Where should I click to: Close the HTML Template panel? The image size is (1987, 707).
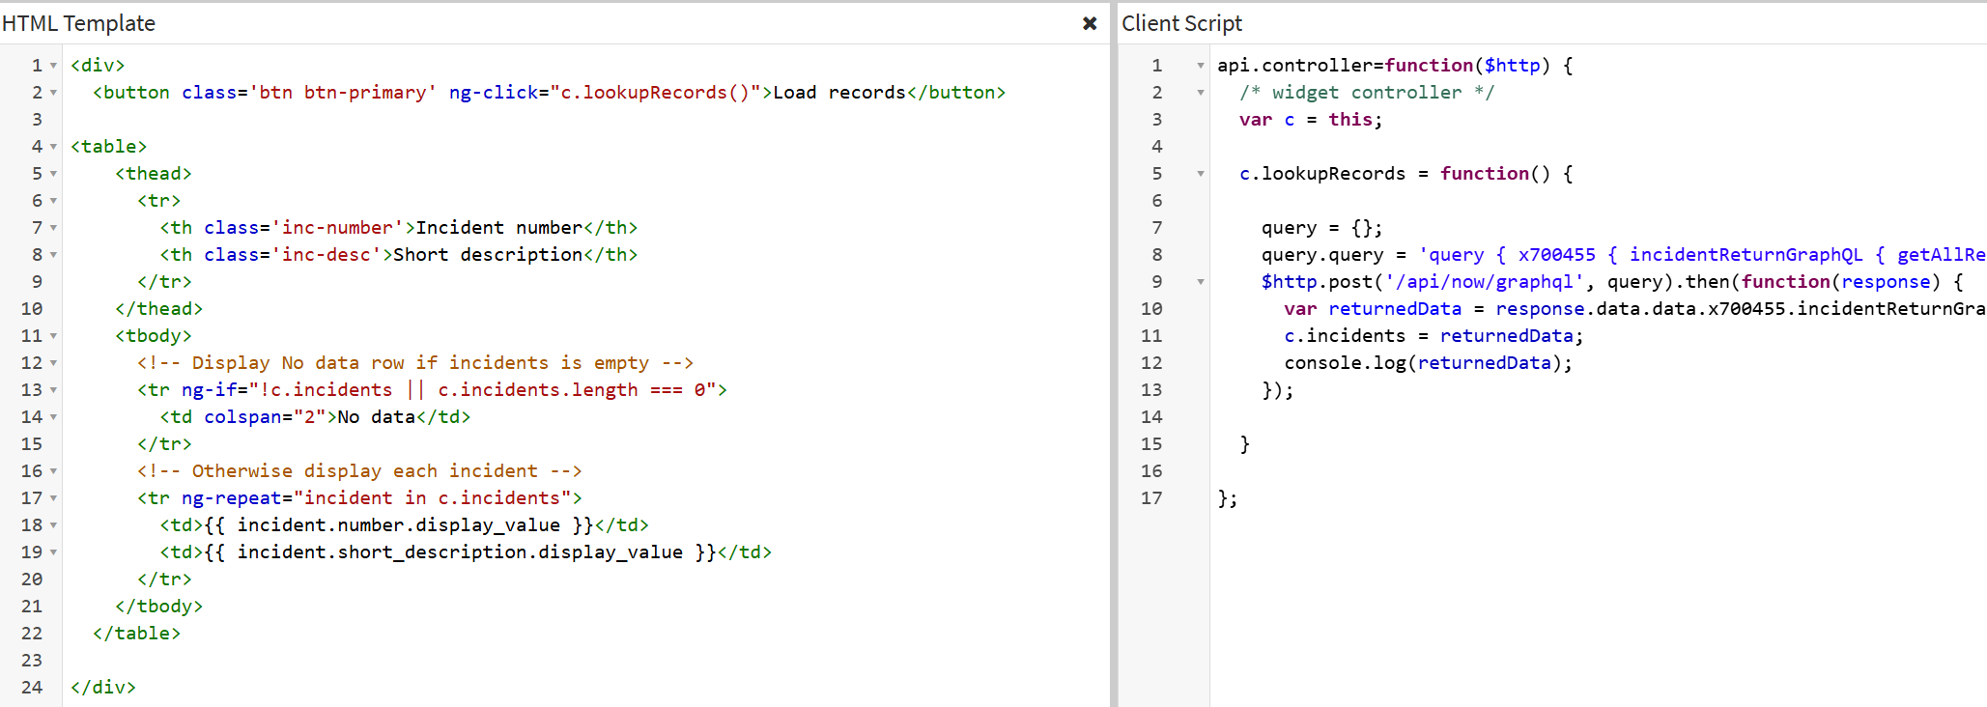tap(1090, 23)
